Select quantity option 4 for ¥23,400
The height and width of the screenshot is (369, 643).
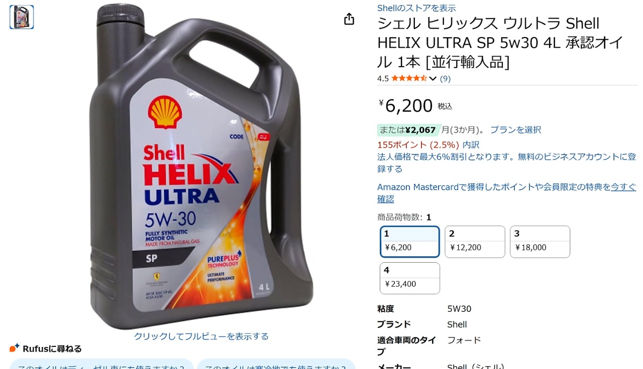[x=410, y=278]
